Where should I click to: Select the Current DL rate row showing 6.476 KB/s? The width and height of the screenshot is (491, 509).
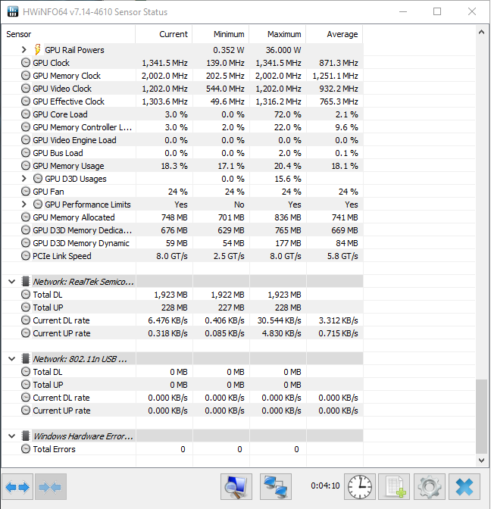(183, 320)
